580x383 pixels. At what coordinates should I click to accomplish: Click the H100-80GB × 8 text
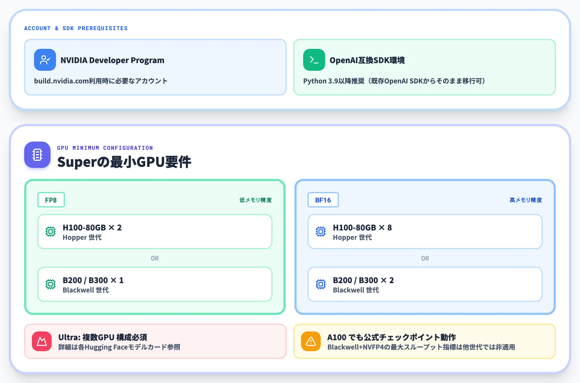point(362,227)
